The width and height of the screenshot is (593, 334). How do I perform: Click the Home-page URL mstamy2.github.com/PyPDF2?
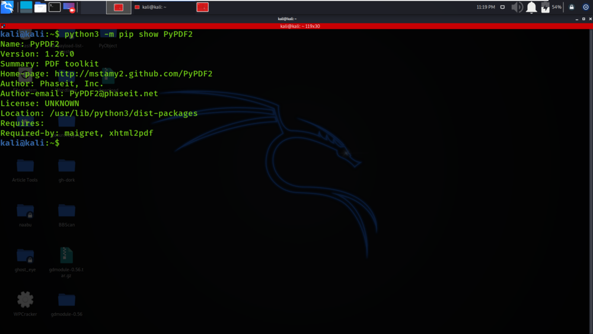[x=133, y=74]
